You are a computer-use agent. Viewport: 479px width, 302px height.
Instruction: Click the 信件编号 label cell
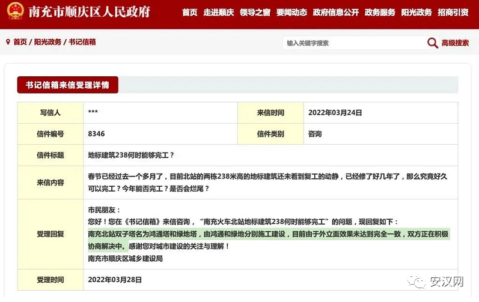tap(50, 134)
